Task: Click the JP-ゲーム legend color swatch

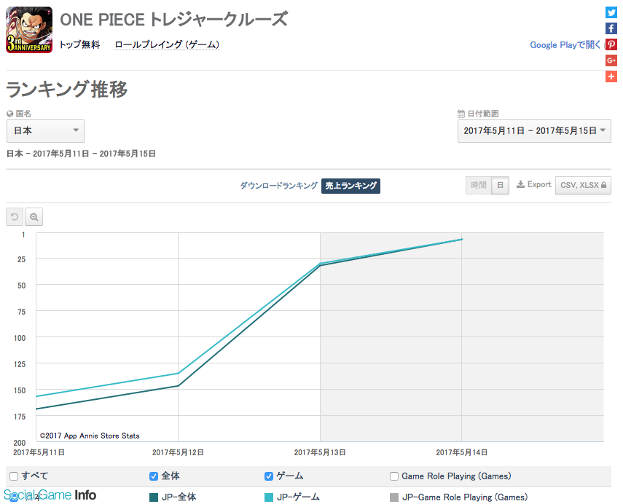Action: [x=269, y=497]
